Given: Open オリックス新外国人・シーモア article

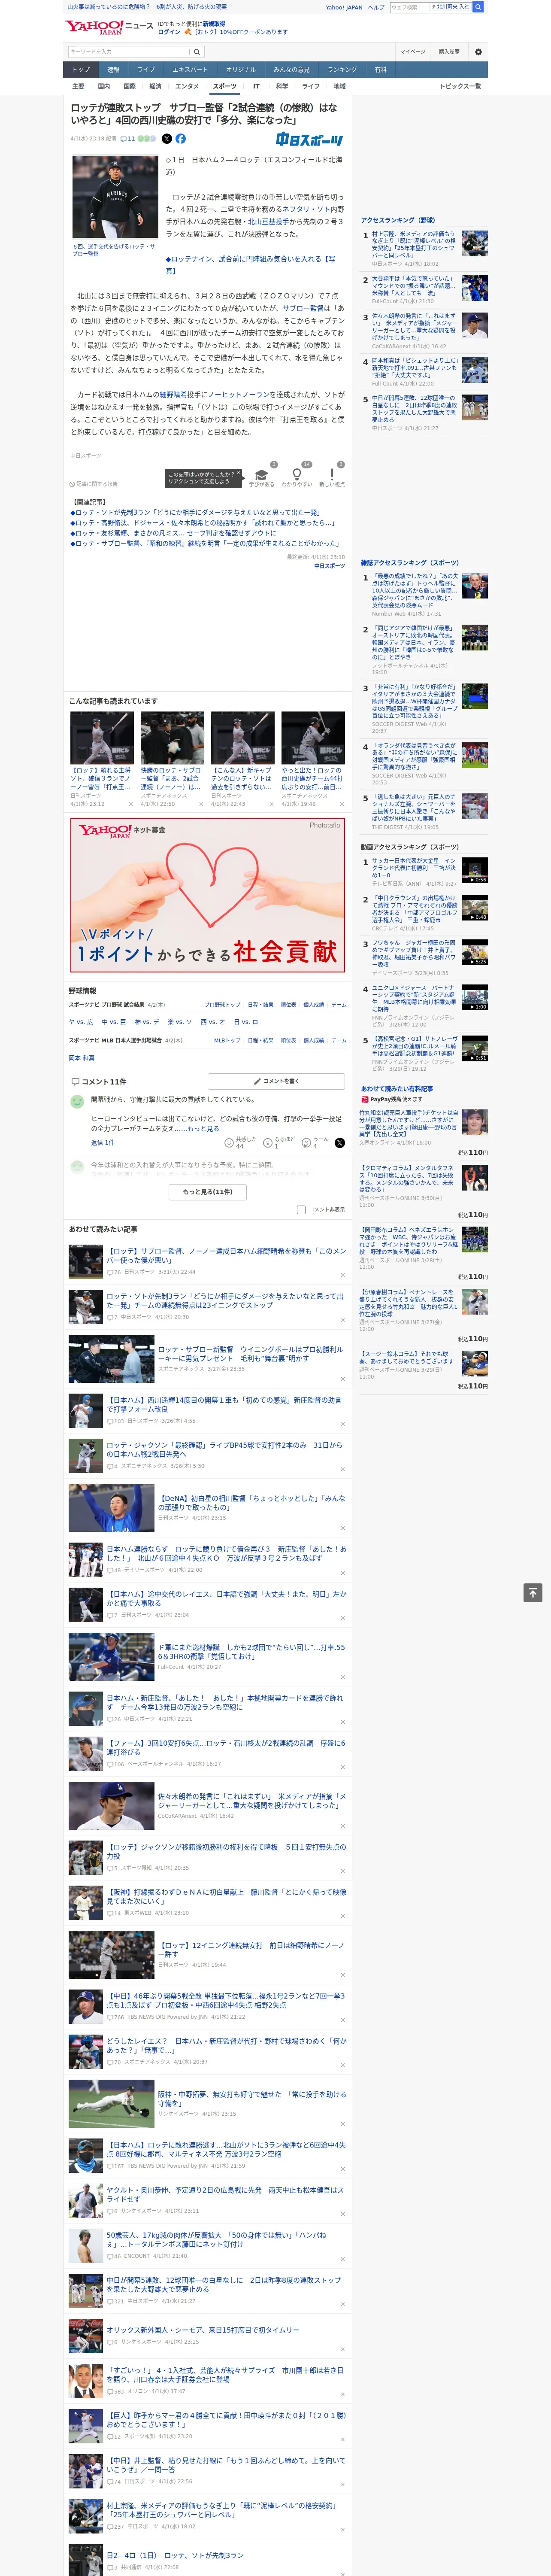Looking at the screenshot, I should [203, 2329].
